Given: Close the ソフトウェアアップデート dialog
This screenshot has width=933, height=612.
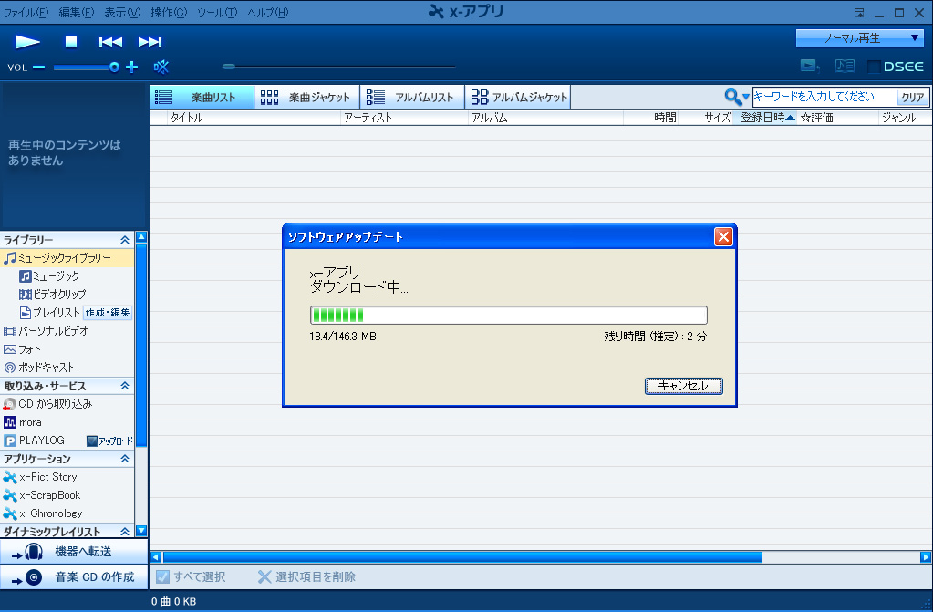Looking at the screenshot, I should pos(723,237).
